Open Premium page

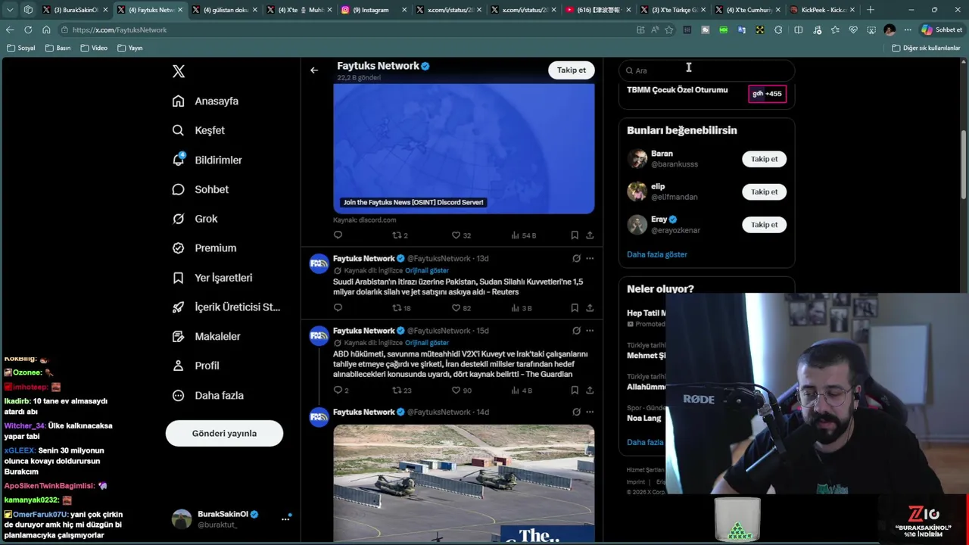pyautogui.click(x=204, y=248)
